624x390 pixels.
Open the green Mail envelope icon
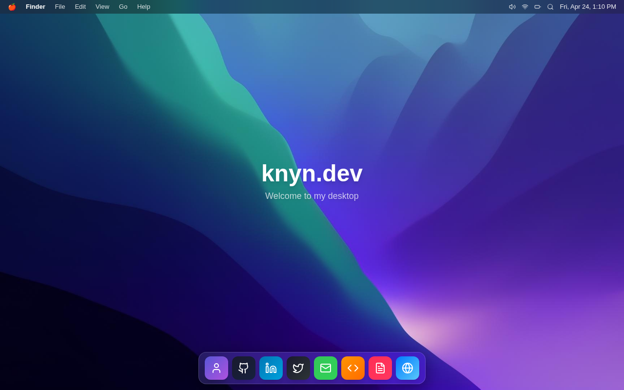tap(326, 368)
